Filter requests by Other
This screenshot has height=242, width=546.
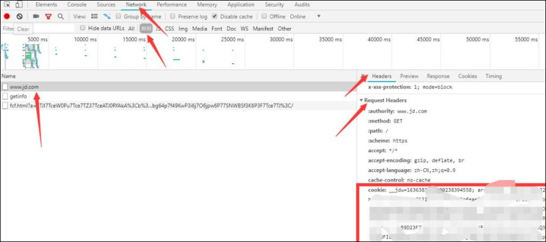click(285, 28)
